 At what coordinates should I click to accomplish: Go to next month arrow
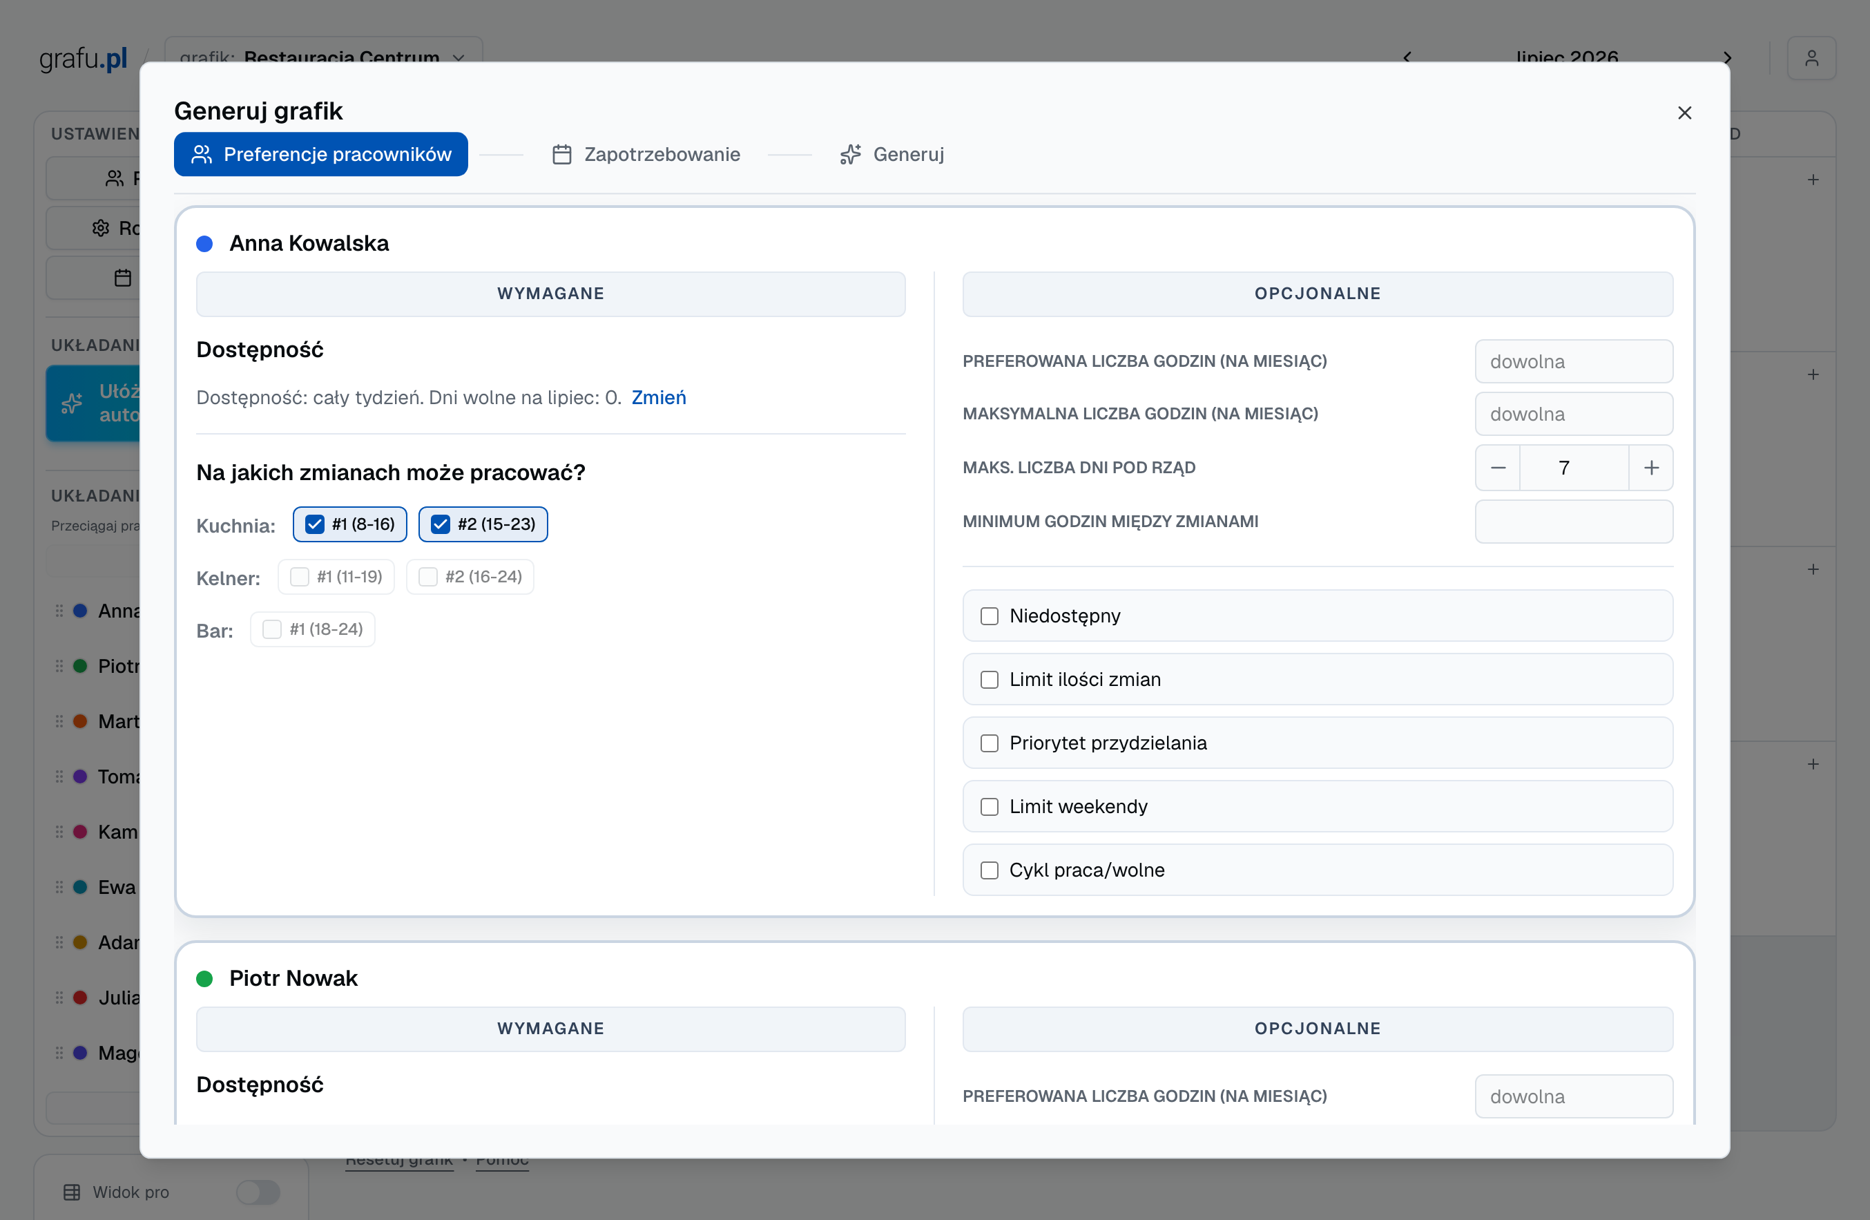coord(1727,57)
